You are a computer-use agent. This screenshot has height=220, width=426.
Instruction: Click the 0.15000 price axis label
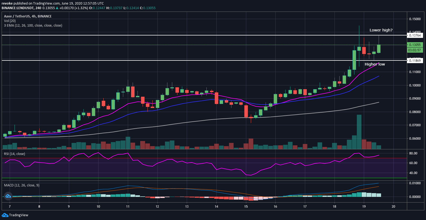pyautogui.click(x=415, y=19)
